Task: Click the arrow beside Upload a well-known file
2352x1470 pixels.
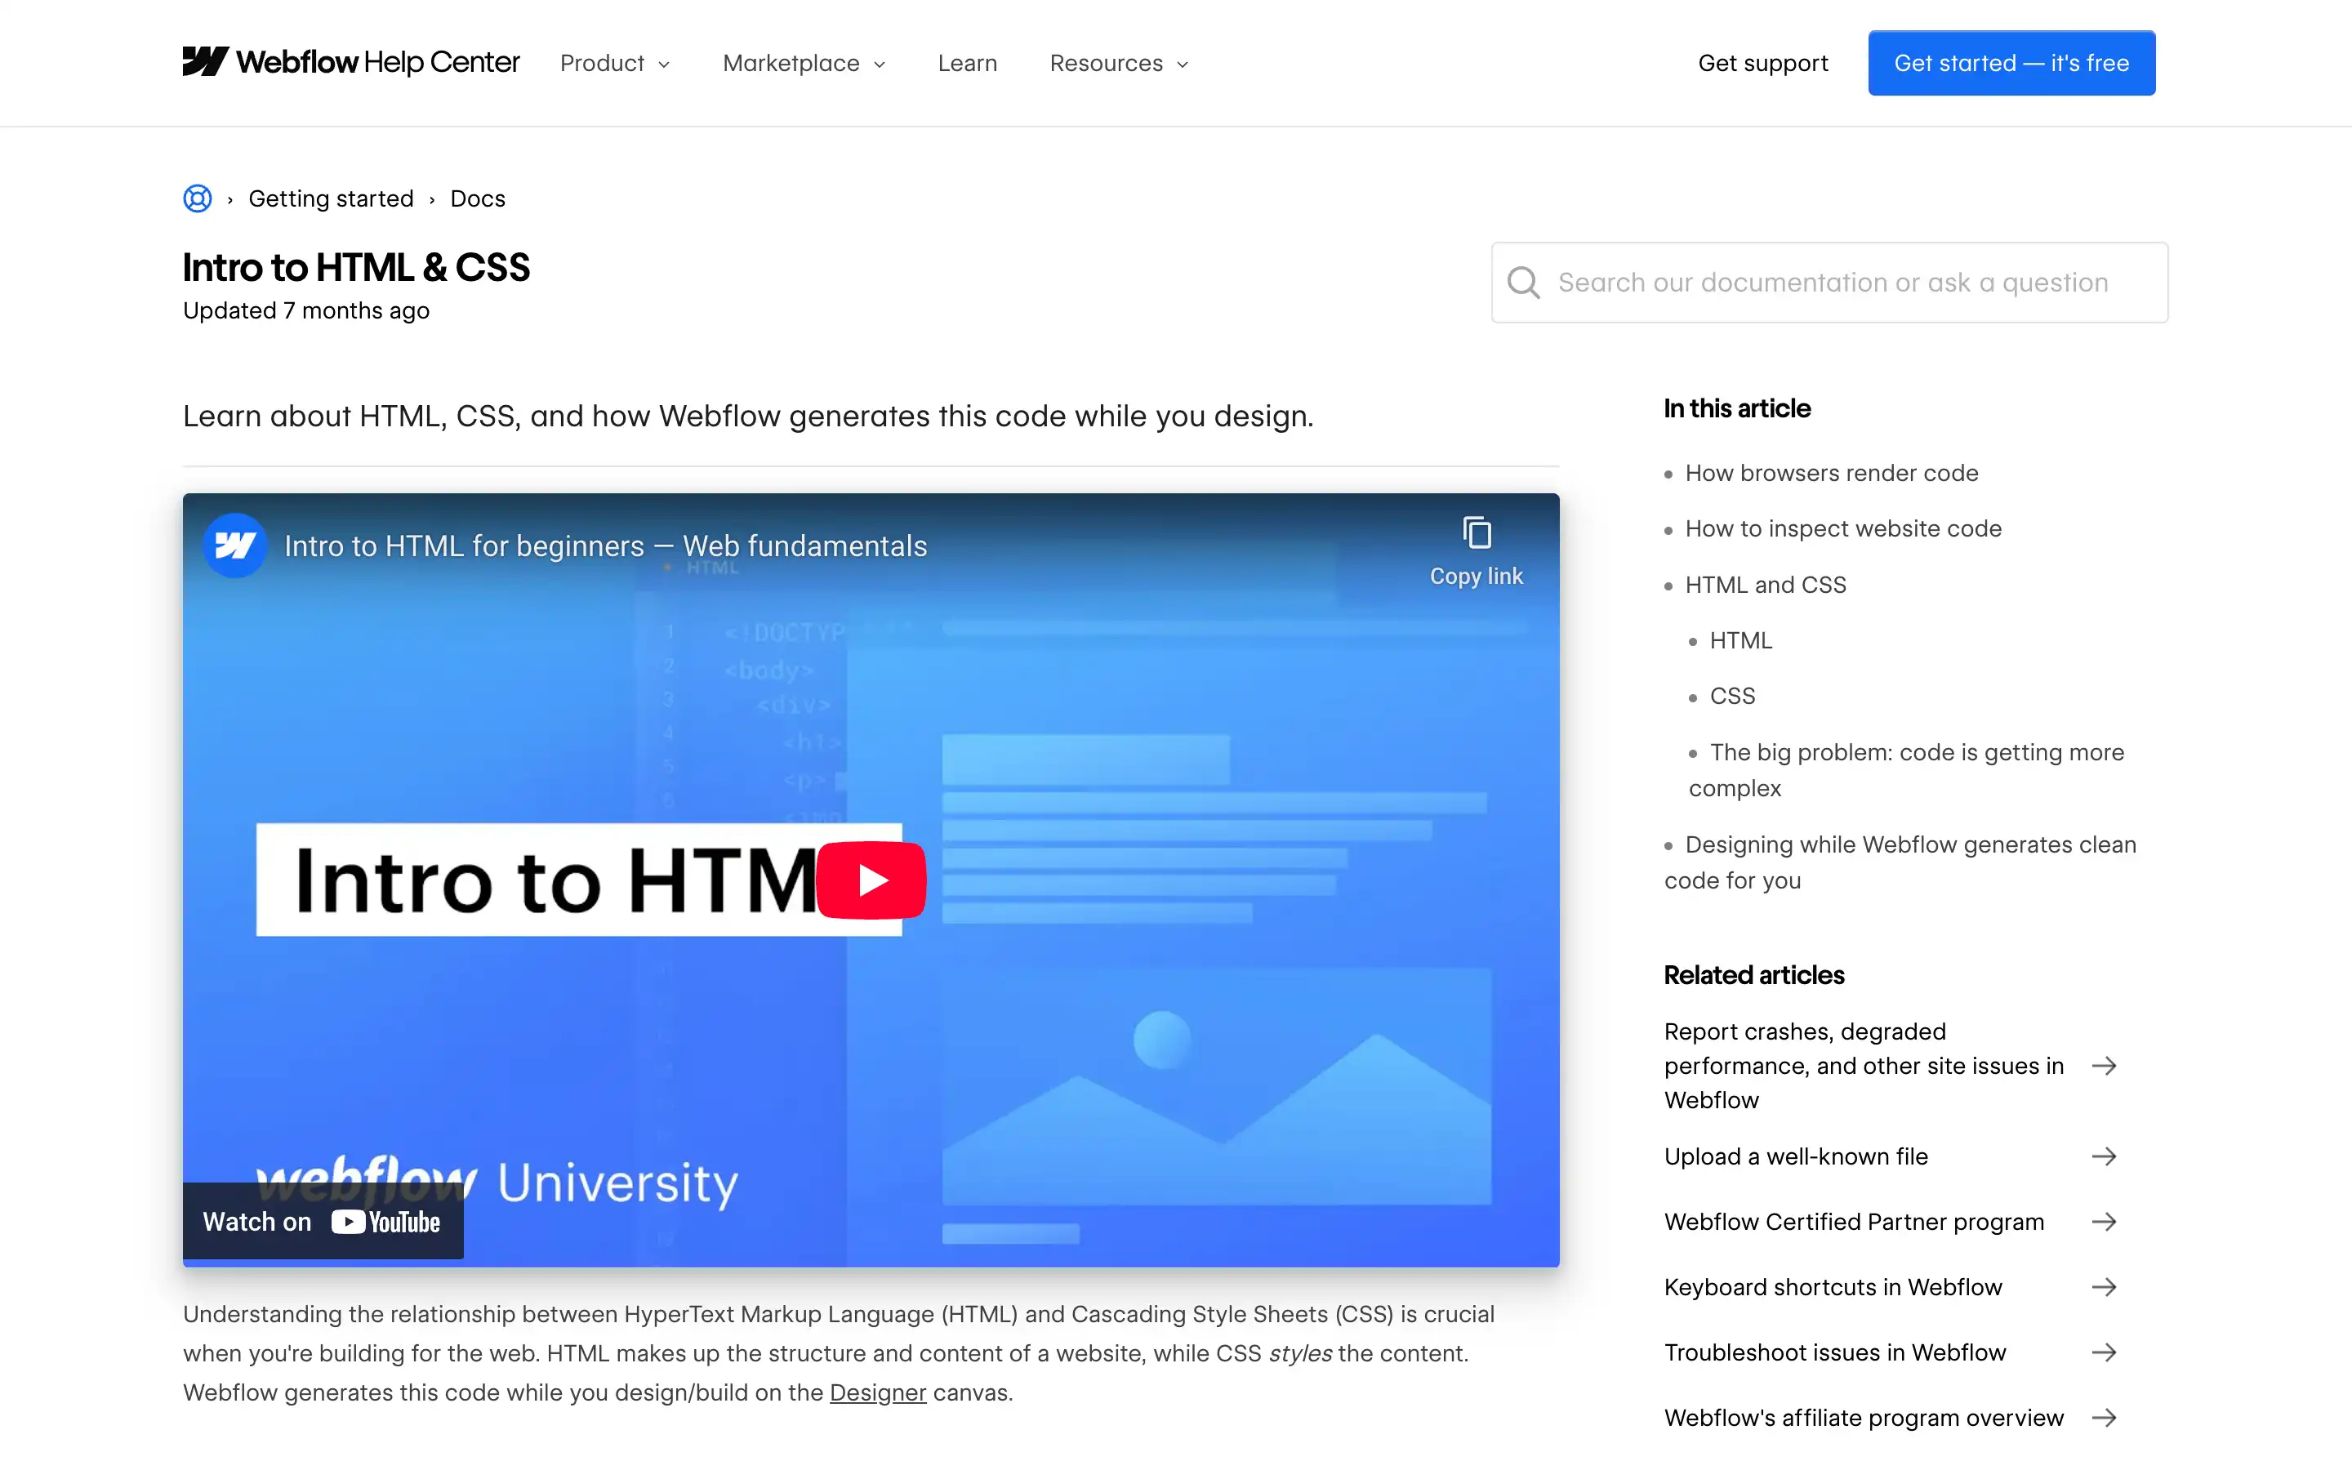Action: click(x=2105, y=1156)
